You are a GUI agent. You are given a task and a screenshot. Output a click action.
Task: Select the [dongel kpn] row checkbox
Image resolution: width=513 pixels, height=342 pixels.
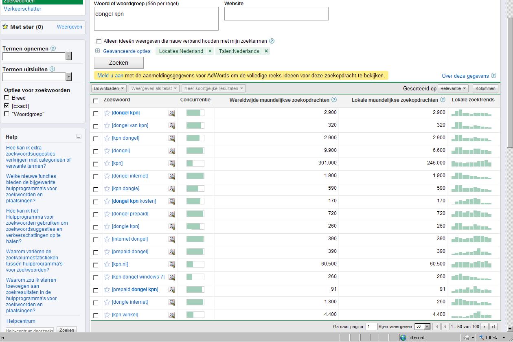click(x=96, y=114)
